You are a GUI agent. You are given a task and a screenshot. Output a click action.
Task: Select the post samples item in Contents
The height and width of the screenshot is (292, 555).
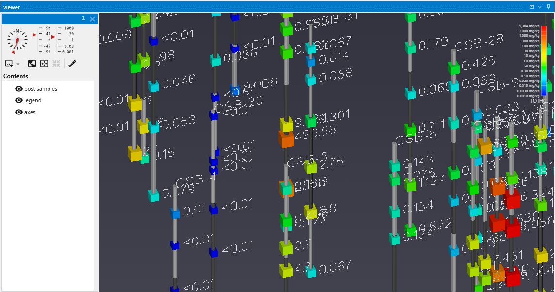click(41, 89)
